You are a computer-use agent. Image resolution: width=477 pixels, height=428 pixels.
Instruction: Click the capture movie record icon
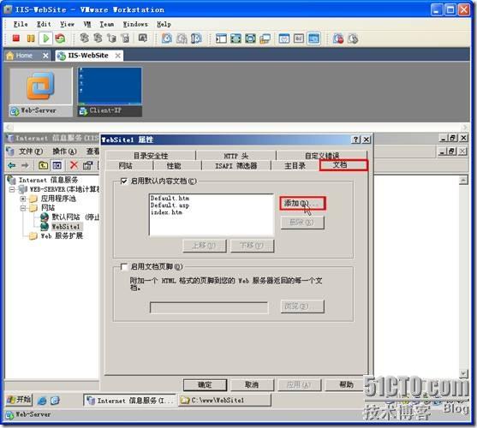[x=338, y=39]
